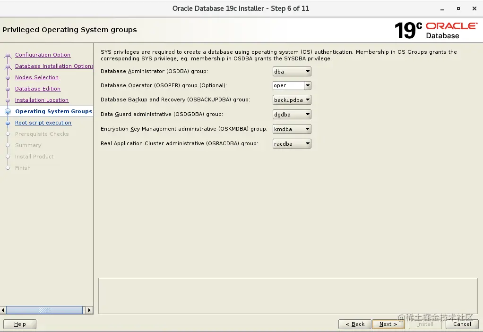Expand the OSBACKUPDBA group dropdown showing backupdba

292,100
